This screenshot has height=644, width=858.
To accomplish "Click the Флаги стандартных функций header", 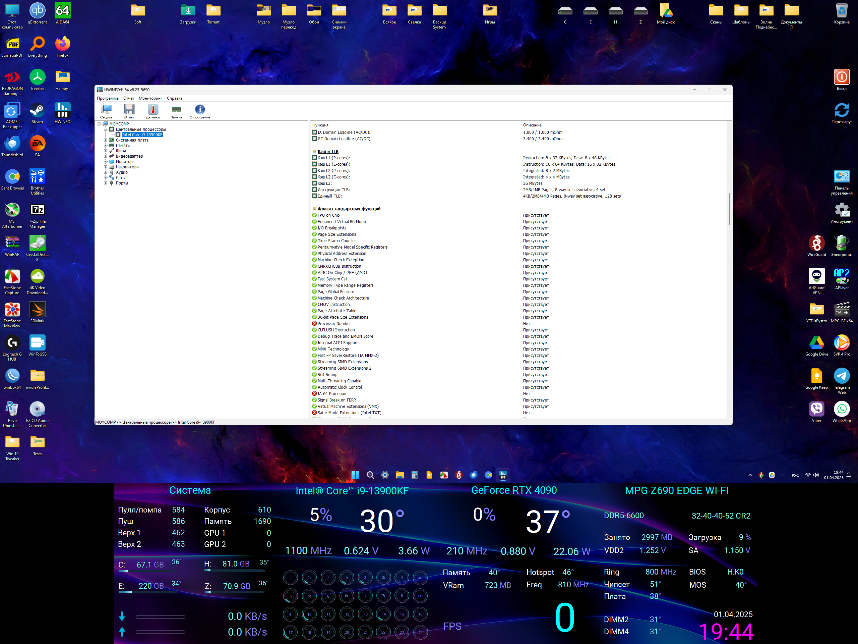I will [x=349, y=209].
